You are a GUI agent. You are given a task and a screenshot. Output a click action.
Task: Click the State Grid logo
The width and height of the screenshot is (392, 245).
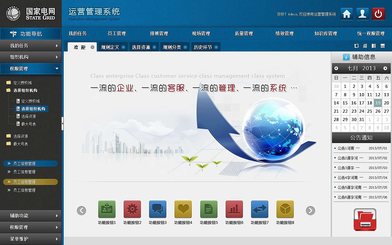[31, 14]
